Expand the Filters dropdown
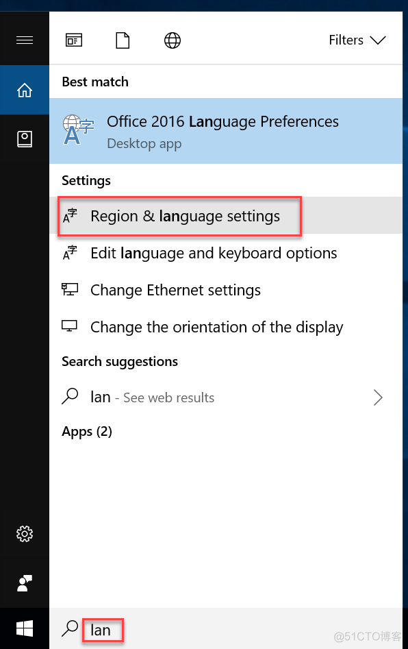The image size is (408, 649). pyautogui.click(x=357, y=40)
